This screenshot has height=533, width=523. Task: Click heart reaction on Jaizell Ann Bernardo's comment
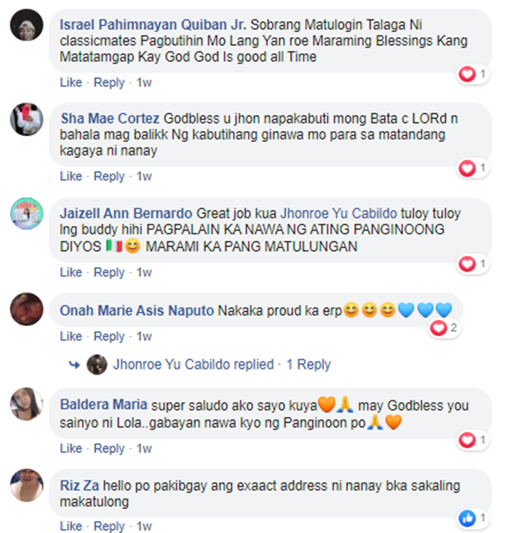(x=472, y=264)
